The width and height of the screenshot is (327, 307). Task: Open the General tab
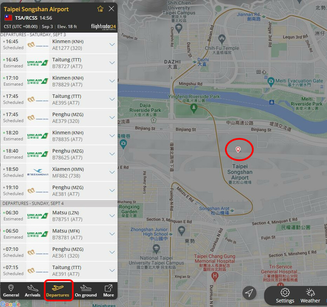[11, 290]
